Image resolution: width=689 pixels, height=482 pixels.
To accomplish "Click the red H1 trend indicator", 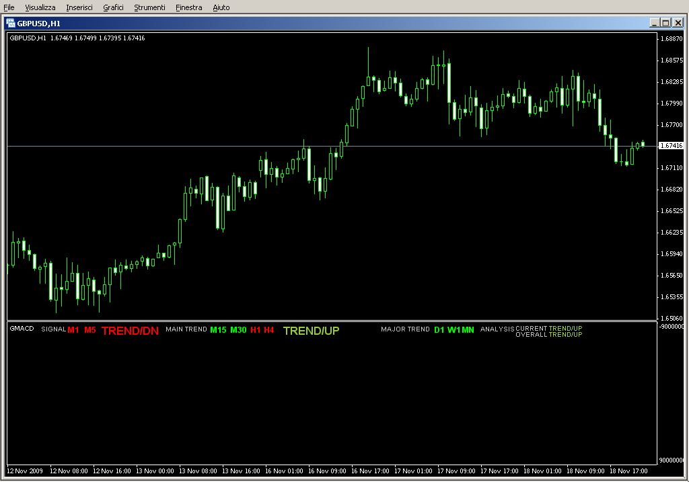I will (x=256, y=329).
